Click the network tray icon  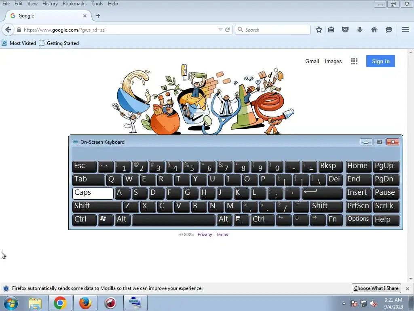tap(363, 304)
